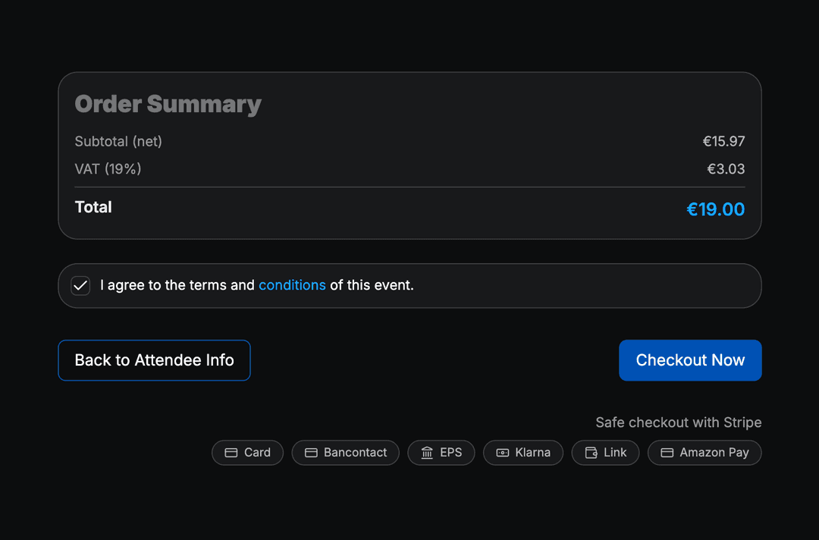Go back to Attendee Info
Screen dimensions: 819x540
pos(154,360)
